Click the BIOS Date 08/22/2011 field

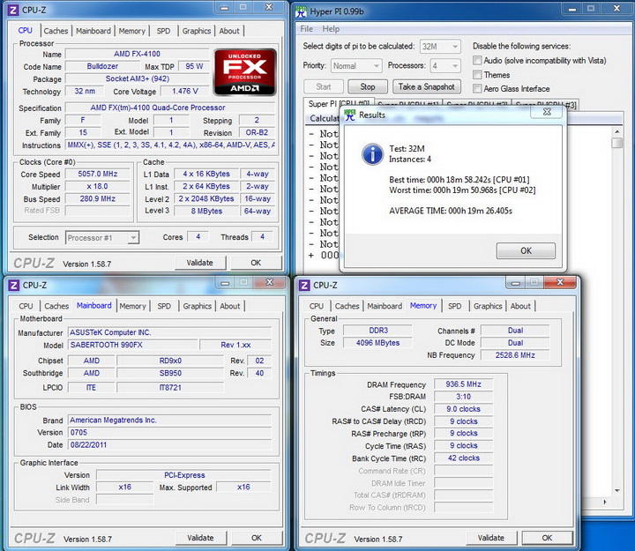tap(169, 444)
